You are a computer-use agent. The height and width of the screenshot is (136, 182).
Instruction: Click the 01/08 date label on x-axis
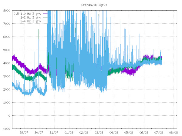click(x=69, y=132)
